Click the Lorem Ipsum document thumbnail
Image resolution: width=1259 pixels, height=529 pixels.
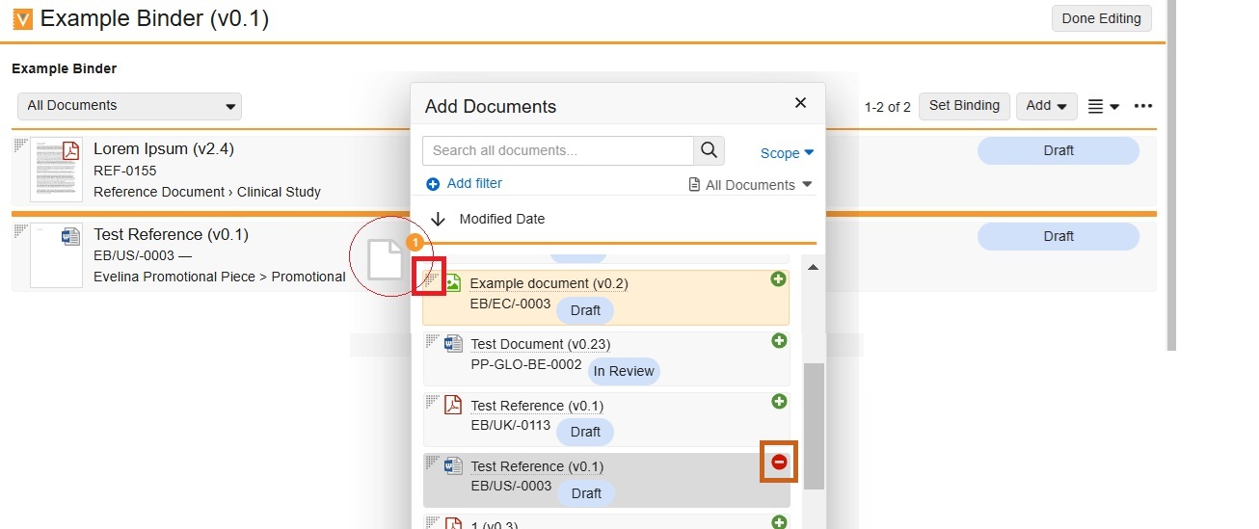(56, 169)
